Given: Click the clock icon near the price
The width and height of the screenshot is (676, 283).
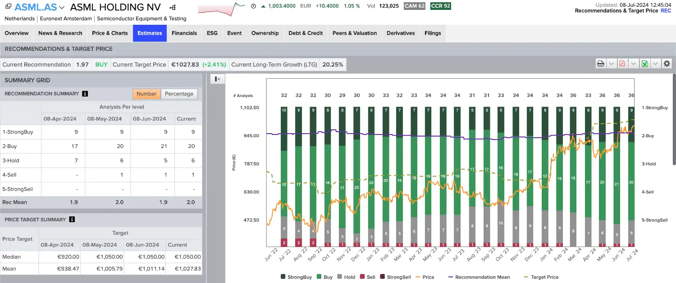Looking at the screenshot, I should [x=253, y=6].
